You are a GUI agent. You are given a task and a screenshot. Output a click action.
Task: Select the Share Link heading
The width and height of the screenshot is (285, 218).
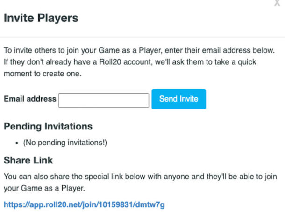[28, 160]
